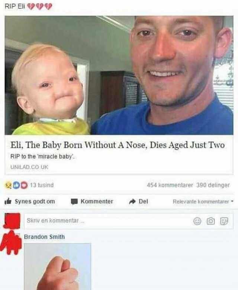Open the fist image in Brandon's comment
This screenshot has height=290, width=238.
[57, 267]
